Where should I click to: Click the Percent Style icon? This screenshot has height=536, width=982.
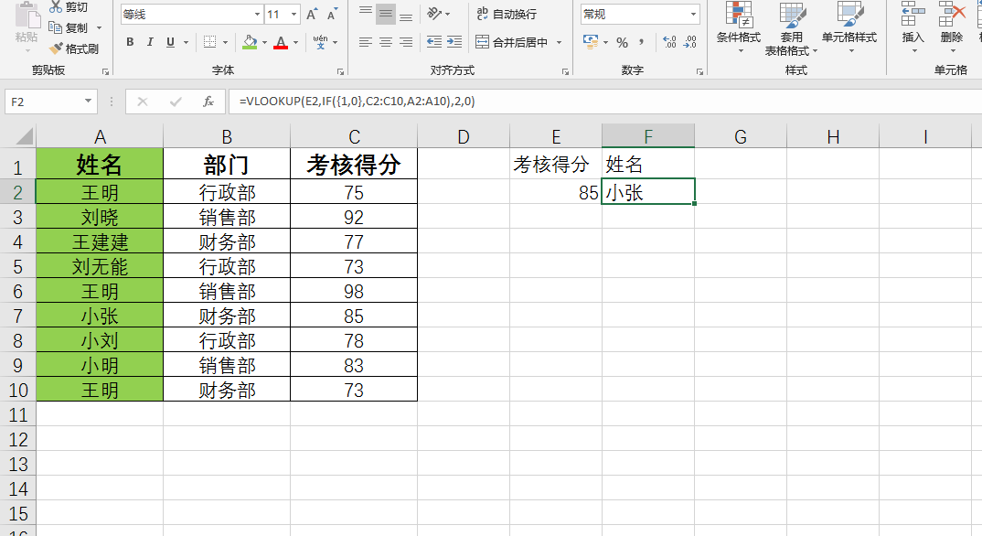(x=622, y=42)
